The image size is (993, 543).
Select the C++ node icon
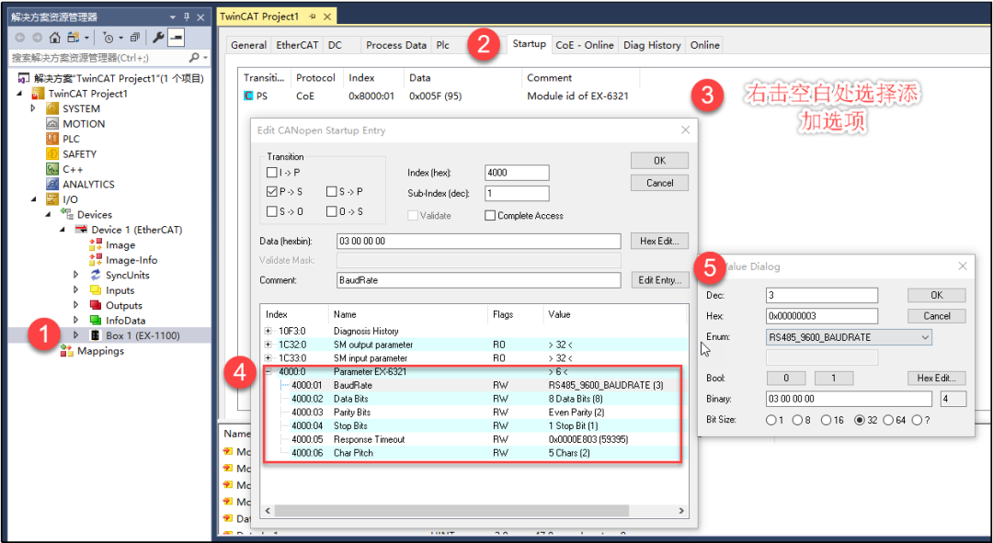coord(52,170)
